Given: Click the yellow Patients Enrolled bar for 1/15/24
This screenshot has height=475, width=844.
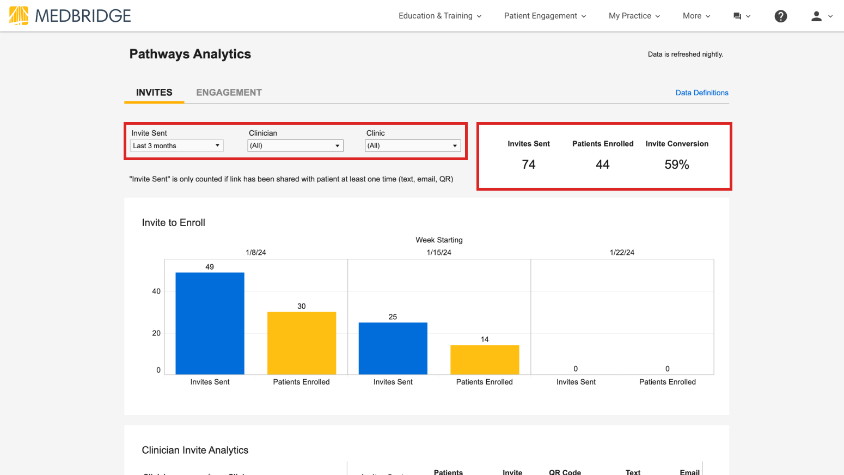Looking at the screenshot, I should click(485, 360).
